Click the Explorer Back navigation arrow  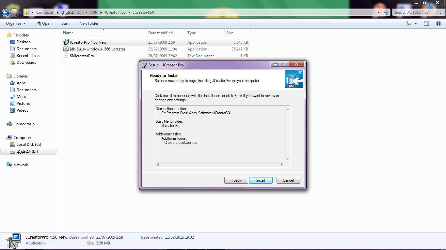(5, 13)
